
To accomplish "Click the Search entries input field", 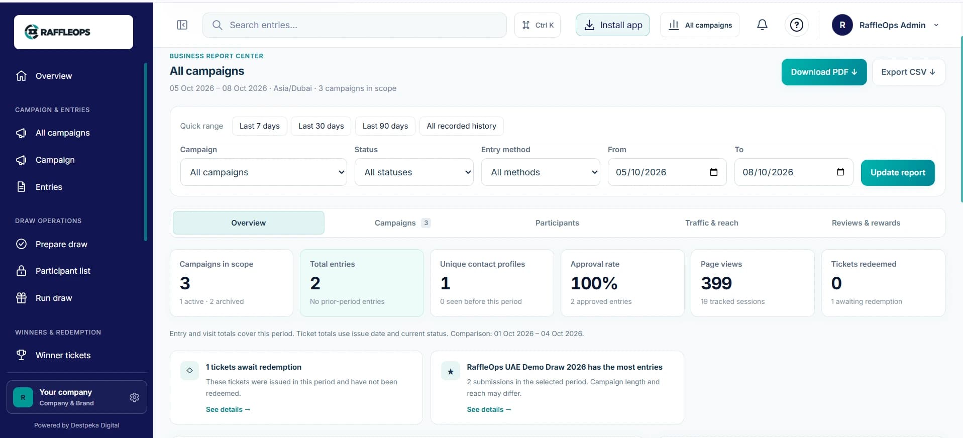I will click(354, 25).
